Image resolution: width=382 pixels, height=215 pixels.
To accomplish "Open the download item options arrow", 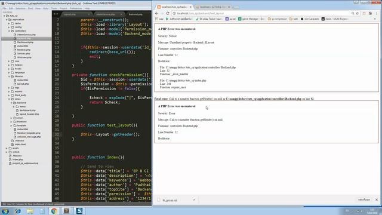I will 194,200.
